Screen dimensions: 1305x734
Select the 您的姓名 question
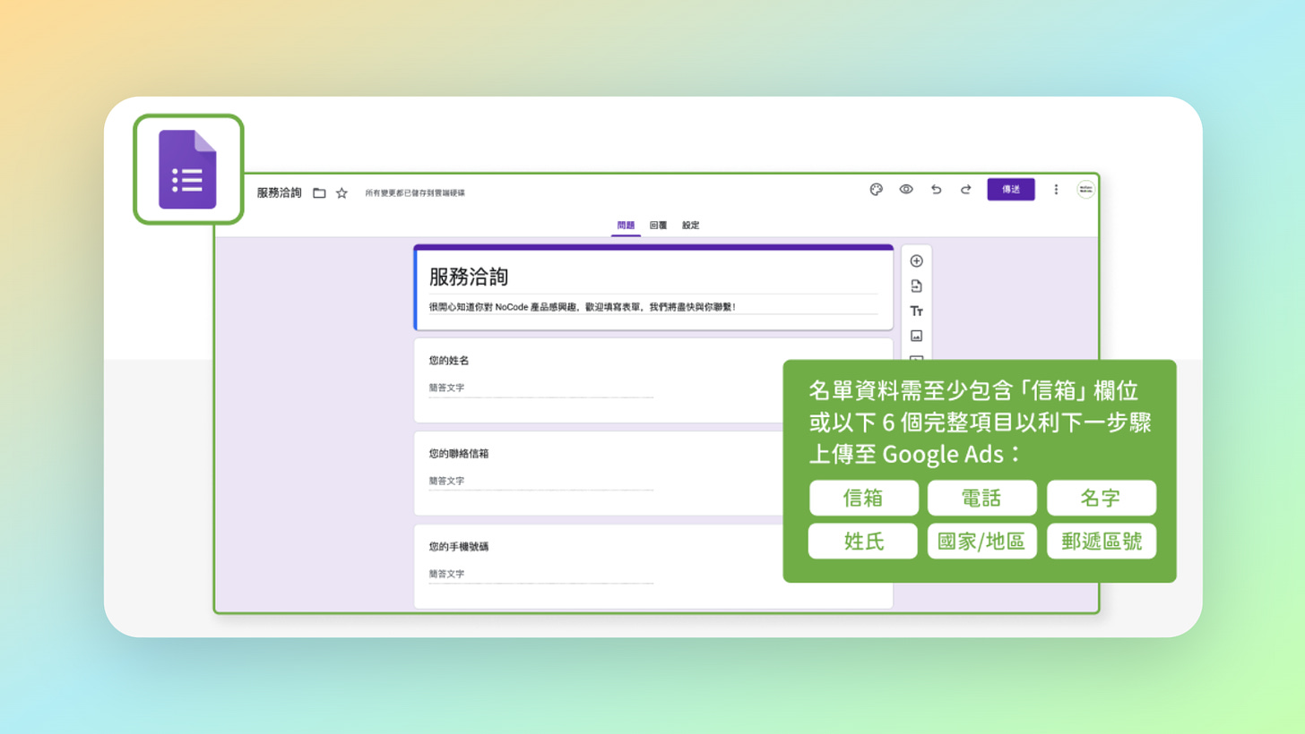(x=653, y=380)
